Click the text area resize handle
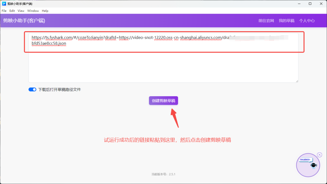Screen dimensions: 327x184 pyautogui.click(x=297, y=81)
